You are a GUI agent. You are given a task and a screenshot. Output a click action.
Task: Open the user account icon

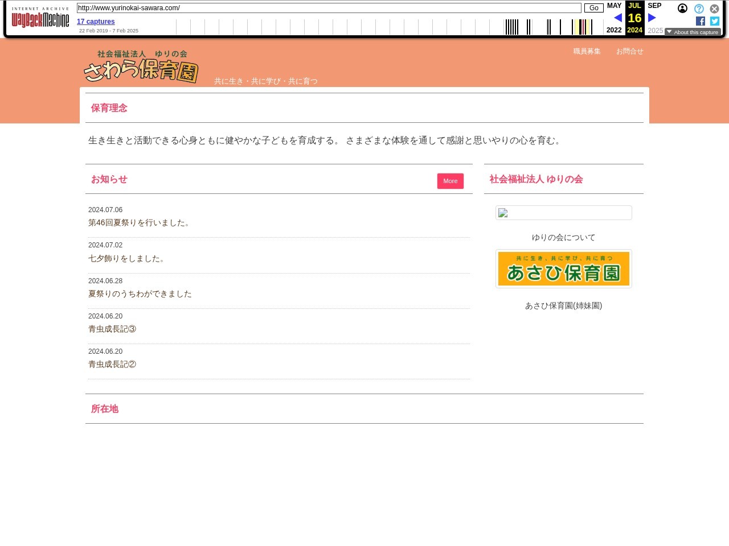[682, 9]
